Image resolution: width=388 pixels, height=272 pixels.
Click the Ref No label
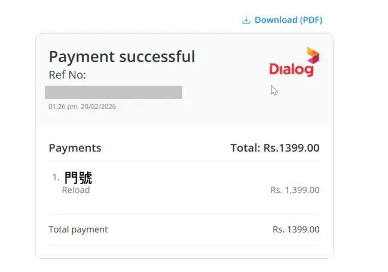(68, 75)
